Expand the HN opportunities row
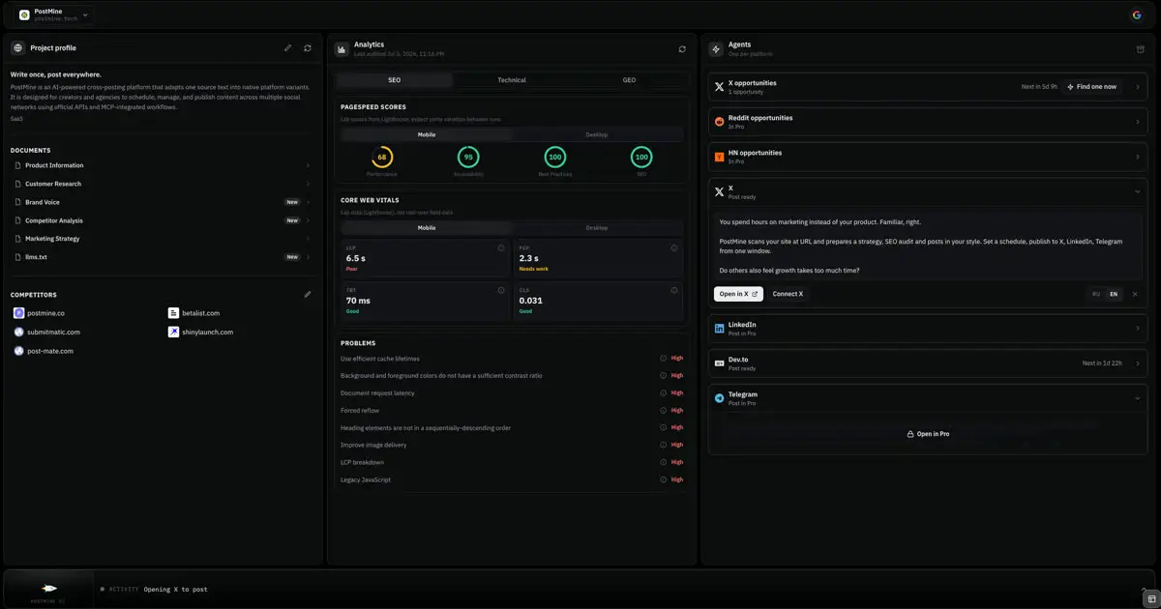The image size is (1161, 609). [1137, 157]
